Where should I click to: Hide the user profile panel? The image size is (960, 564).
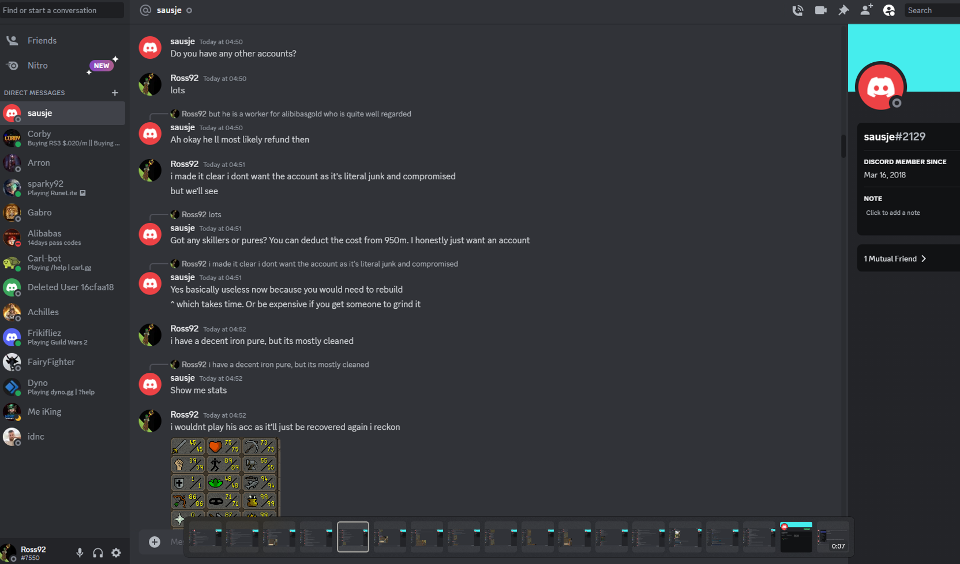889,10
